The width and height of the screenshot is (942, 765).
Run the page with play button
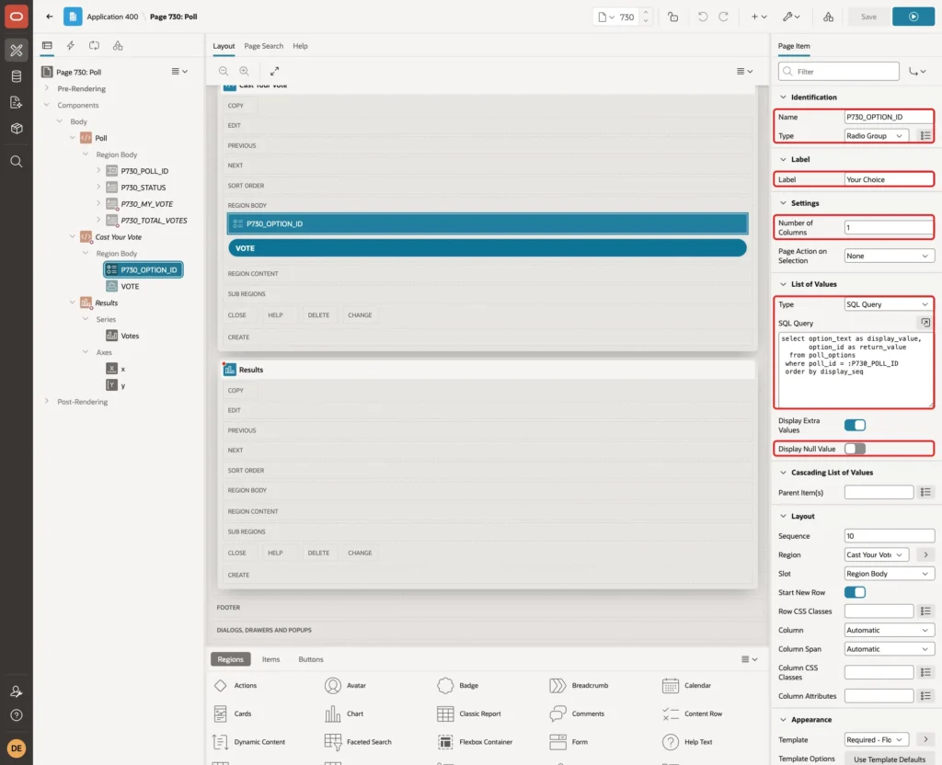pyautogui.click(x=913, y=17)
